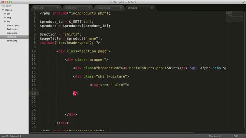
Task: Open the Tab Size: 4 menu
Action: (215, 136)
